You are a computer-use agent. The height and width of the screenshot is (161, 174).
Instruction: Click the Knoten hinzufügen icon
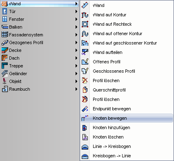[x=85, y=127]
